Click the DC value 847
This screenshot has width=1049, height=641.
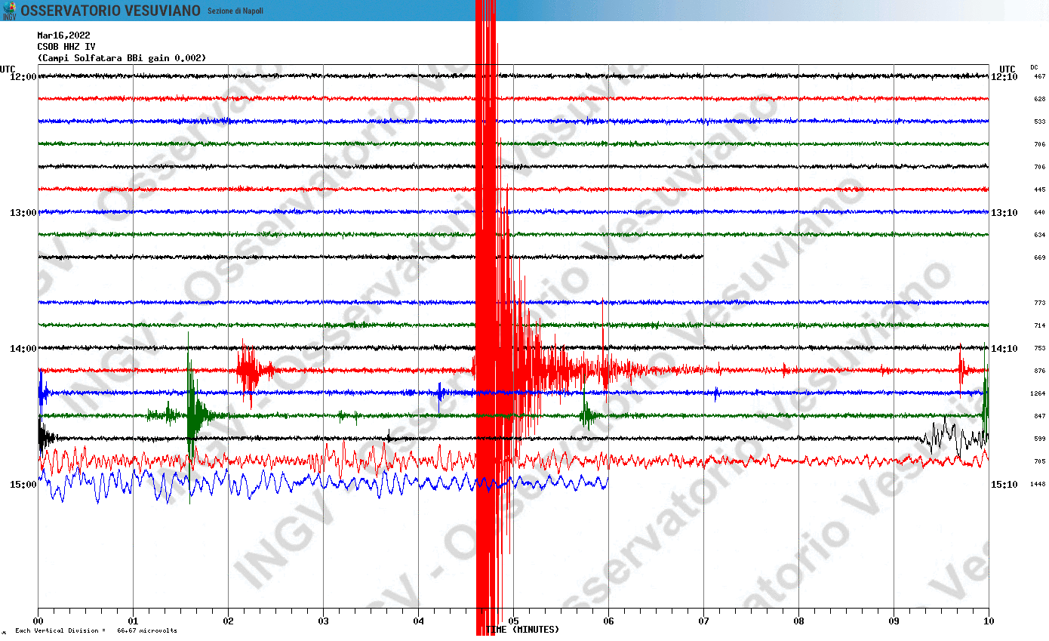[1039, 416]
